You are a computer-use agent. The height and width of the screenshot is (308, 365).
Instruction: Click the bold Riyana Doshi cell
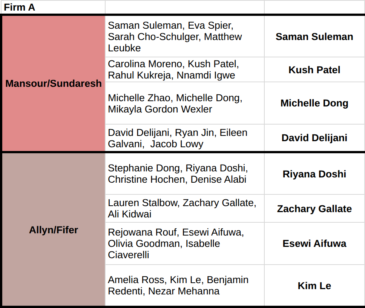coord(314,174)
